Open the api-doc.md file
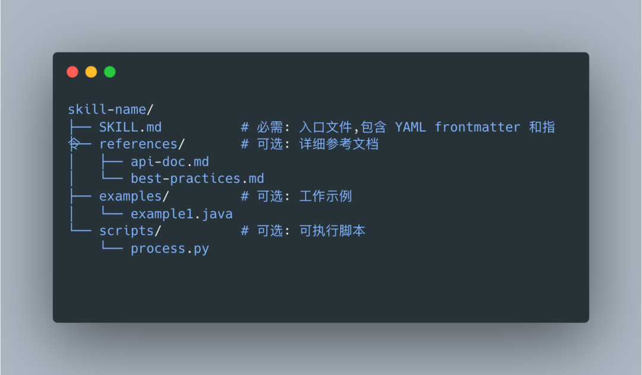The height and width of the screenshot is (375, 642). 170,162
